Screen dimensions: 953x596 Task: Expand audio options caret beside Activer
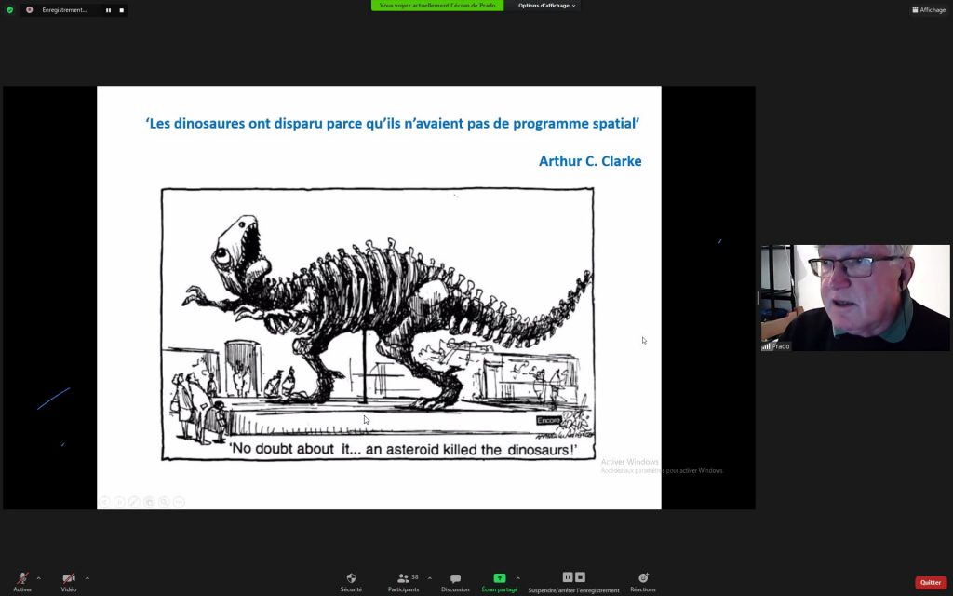39,577
